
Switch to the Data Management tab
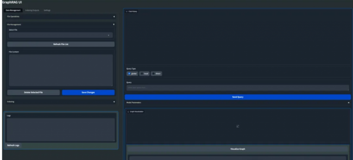(x=13, y=10)
